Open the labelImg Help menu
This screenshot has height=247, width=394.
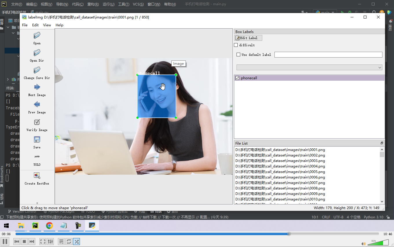pyautogui.click(x=59, y=25)
